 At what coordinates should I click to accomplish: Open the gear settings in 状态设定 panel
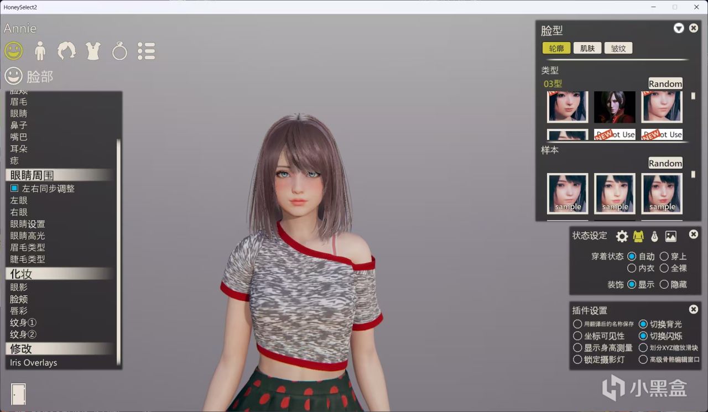(622, 237)
